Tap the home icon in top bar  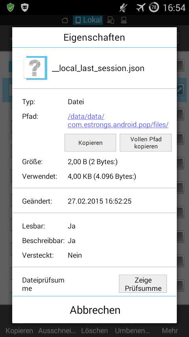pos(65,20)
